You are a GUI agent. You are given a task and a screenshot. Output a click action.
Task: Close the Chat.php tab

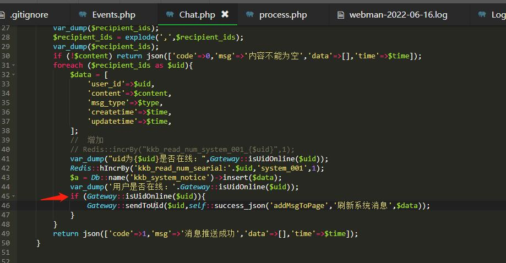(x=225, y=14)
